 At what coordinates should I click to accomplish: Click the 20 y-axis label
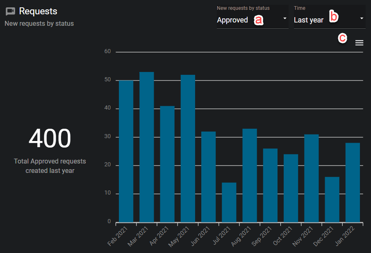coord(107,165)
